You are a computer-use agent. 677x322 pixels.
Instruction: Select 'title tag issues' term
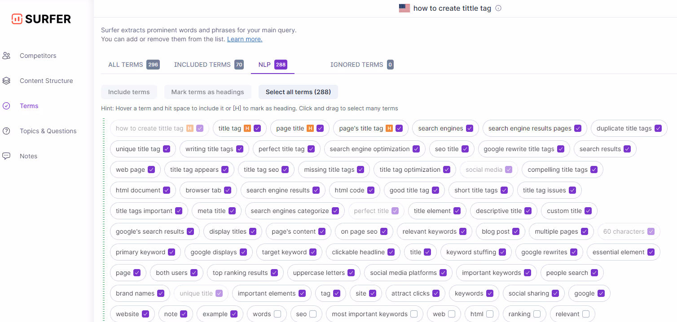(x=550, y=190)
